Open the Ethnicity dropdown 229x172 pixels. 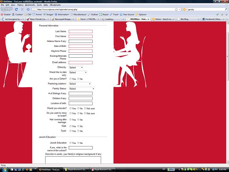pos(76,67)
